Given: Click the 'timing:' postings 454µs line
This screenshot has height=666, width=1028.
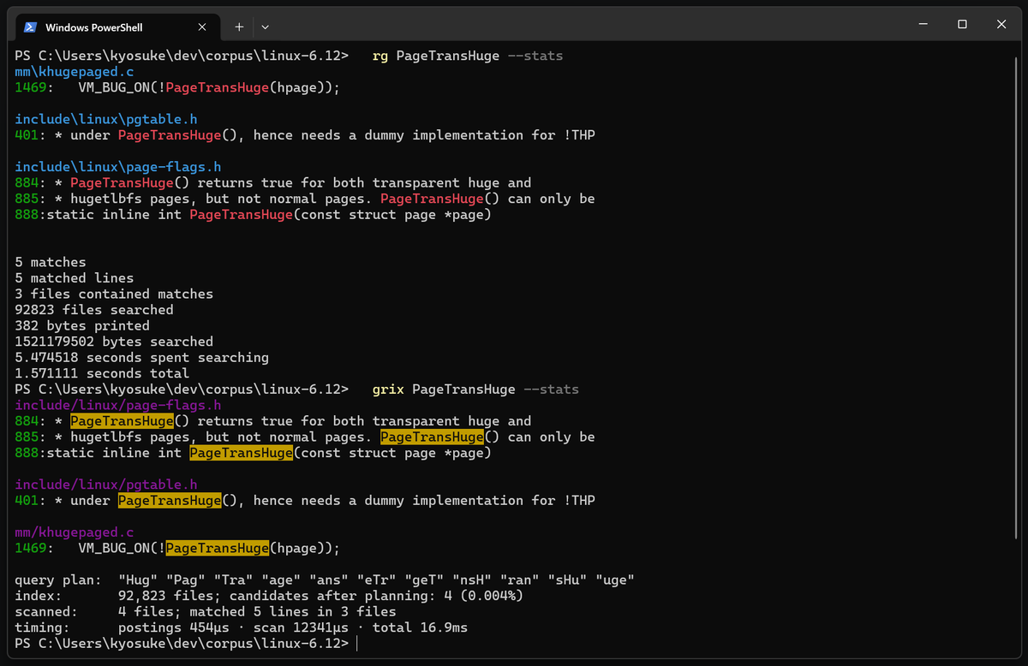Looking at the screenshot, I should (x=242, y=628).
